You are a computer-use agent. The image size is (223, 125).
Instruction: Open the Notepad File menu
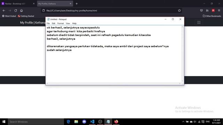coord(48,23)
